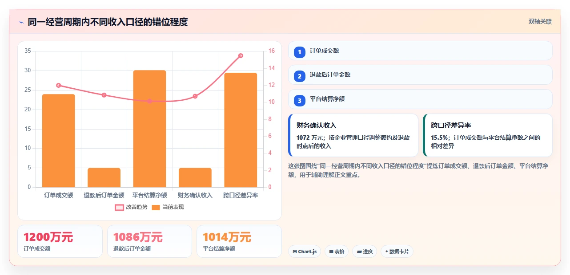The height and width of the screenshot is (275, 570).
Task: Click the 退款后订单金额 caption under 1086万元
Action: 132,249
